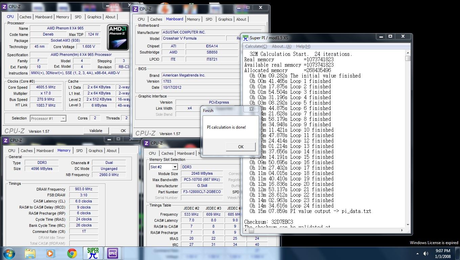The image size is (460, 260).
Task: Click the Core Speed 4605.5 MHz field
Action: tap(46, 87)
